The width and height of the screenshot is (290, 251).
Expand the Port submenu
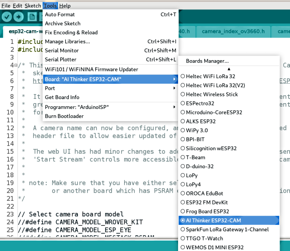pos(111,88)
